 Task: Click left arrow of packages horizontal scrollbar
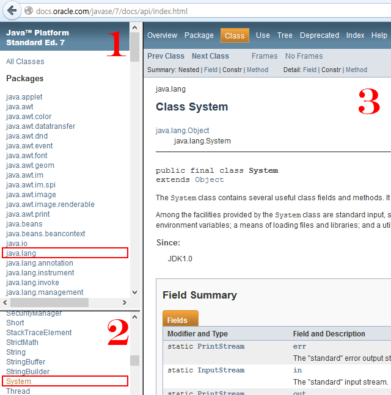(5, 302)
